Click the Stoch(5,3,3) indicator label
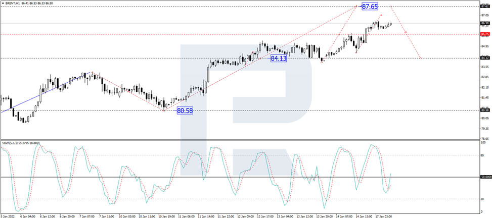The height and width of the screenshot is (220, 492). click(x=9, y=143)
